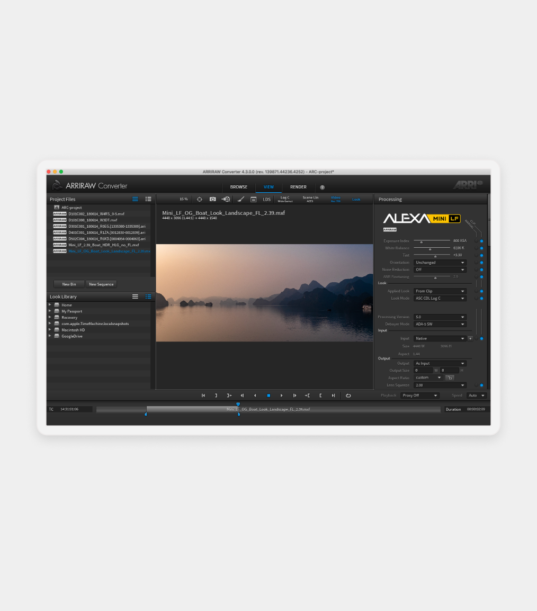Click the Output Size width input field
Image resolution: width=537 pixels, height=611 pixels.
pyautogui.click(x=423, y=371)
